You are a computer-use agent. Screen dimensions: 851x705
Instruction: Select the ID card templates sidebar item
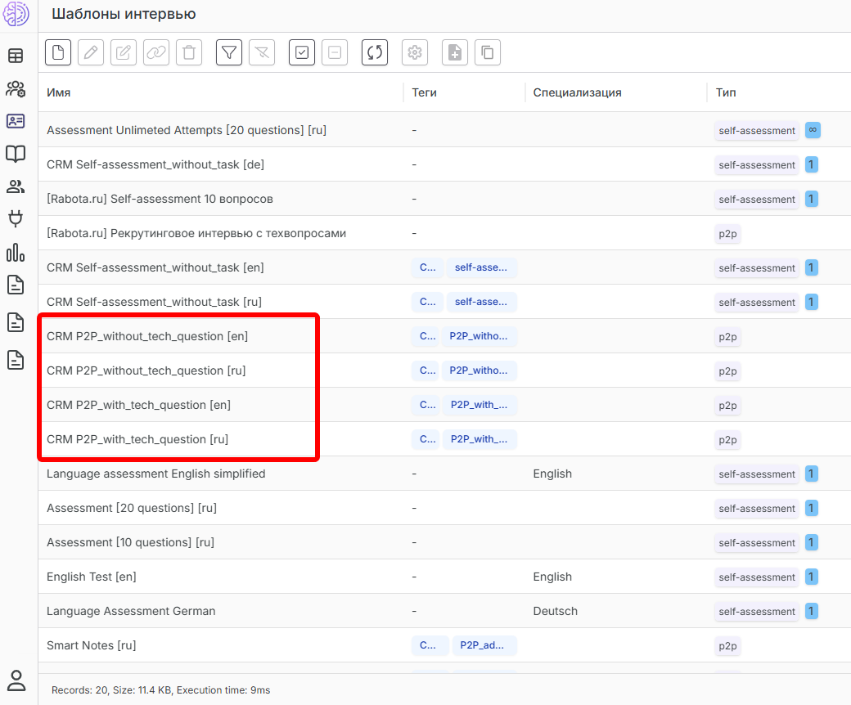pyautogui.click(x=16, y=121)
